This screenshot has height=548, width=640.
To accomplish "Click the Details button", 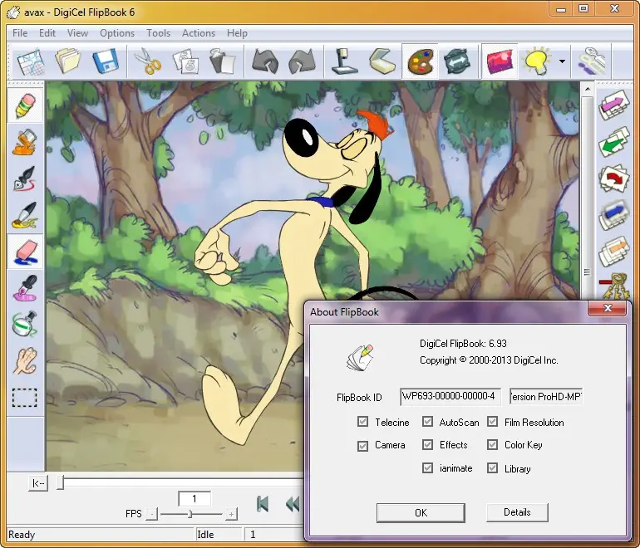I will click(x=517, y=512).
